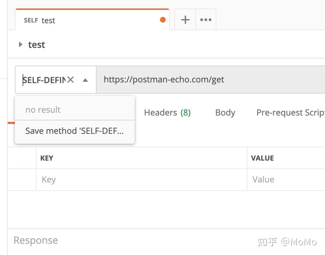The width and height of the screenshot is (325, 255).
Task: Collapse the HTTP method dropdown arrow
Action: coord(85,80)
